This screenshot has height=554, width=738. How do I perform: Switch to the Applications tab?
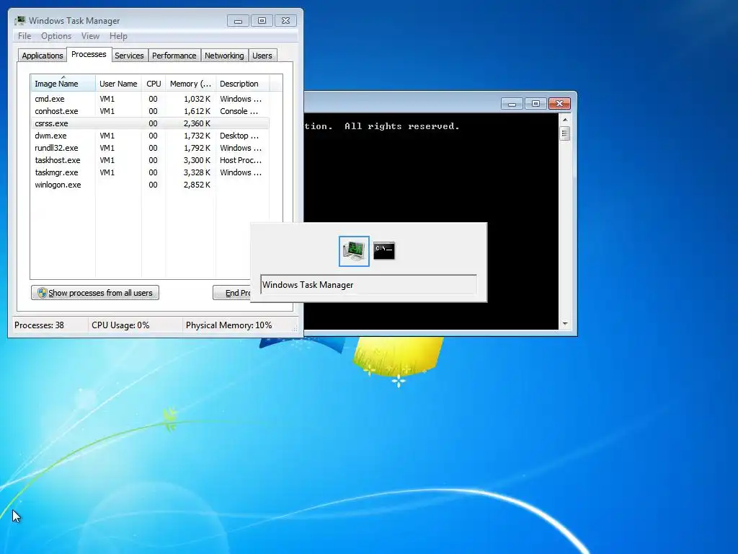pos(43,56)
